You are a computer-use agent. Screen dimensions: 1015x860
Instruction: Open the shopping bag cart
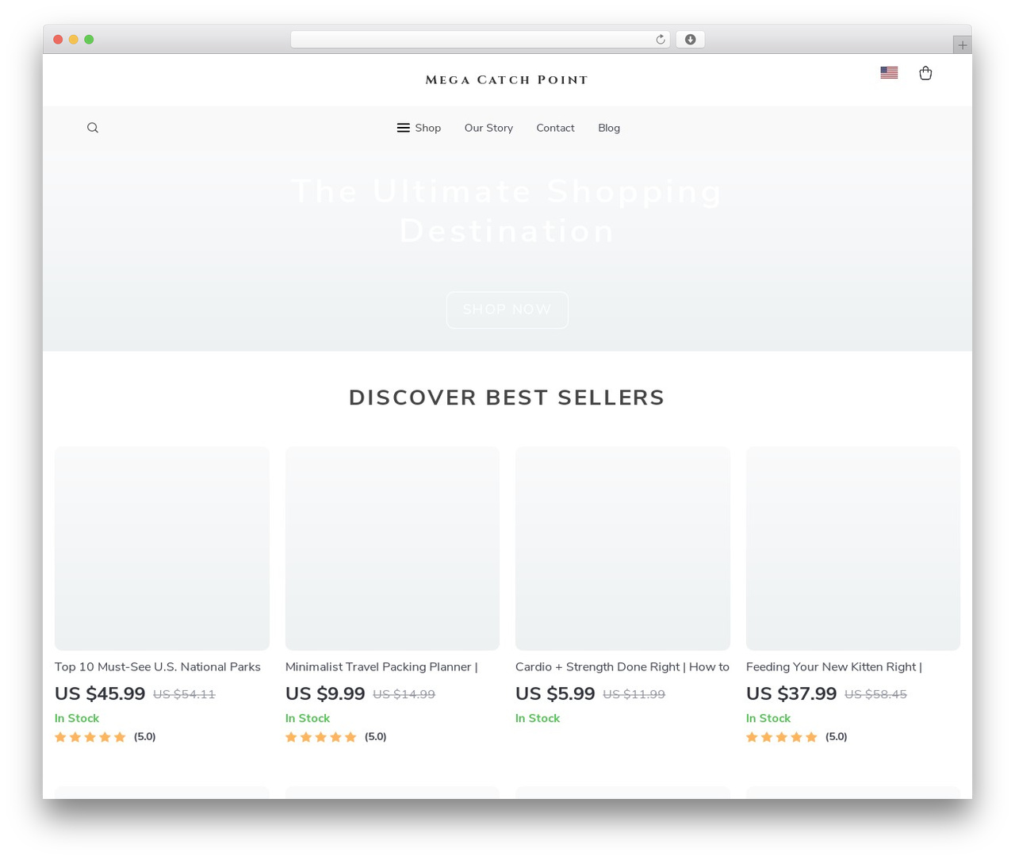[x=925, y=73]
